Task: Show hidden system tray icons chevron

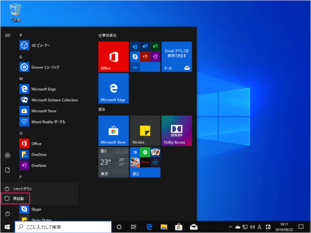Action: pyautogui.click(x=230, y=227)
